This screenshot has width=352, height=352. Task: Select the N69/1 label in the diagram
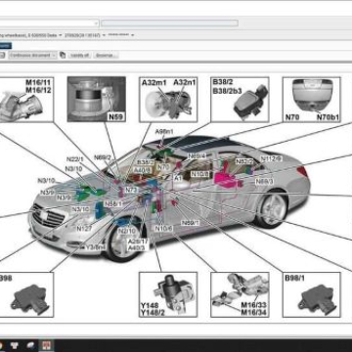coord(191,223)
